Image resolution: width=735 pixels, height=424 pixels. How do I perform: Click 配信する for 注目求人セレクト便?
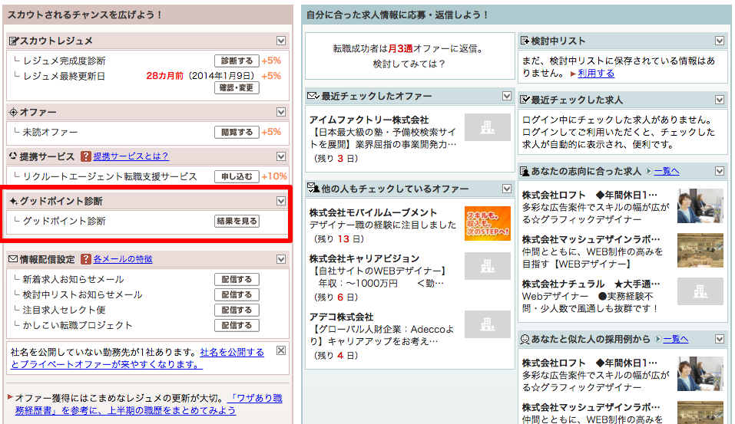(237, 310)
